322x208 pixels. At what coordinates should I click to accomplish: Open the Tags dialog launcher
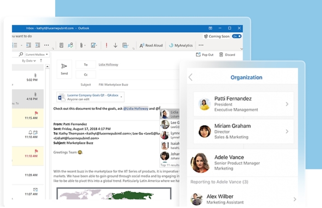coord(133,49)
